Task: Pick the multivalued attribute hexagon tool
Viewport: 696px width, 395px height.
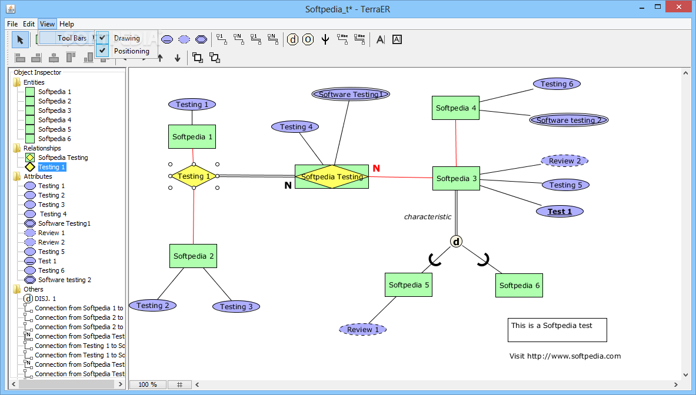Action: pyautogui.click(x=201, y=40)
